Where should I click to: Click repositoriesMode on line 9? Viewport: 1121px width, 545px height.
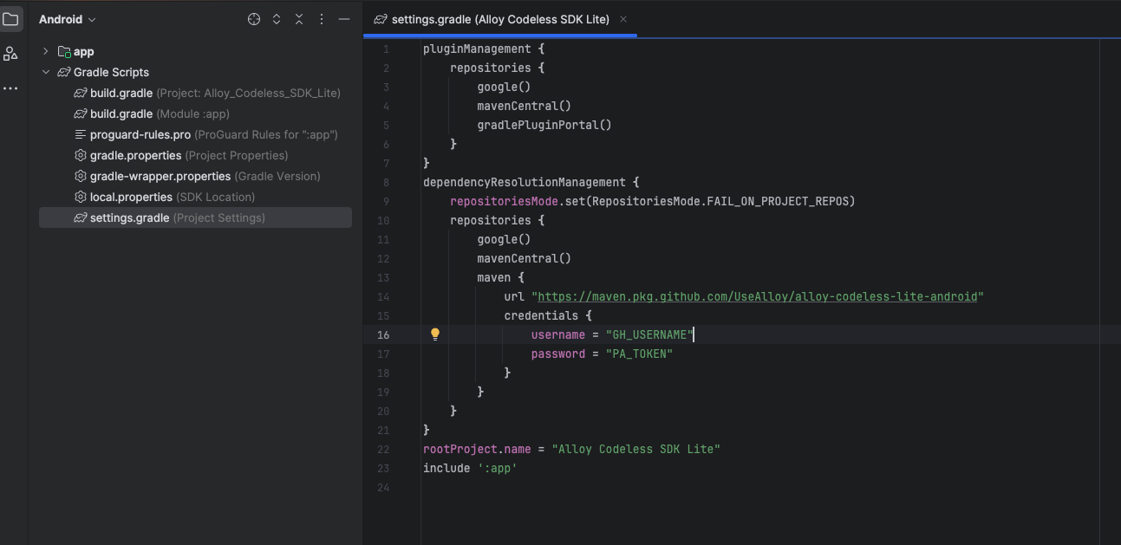pyautogui.click(x=504, y=201)
